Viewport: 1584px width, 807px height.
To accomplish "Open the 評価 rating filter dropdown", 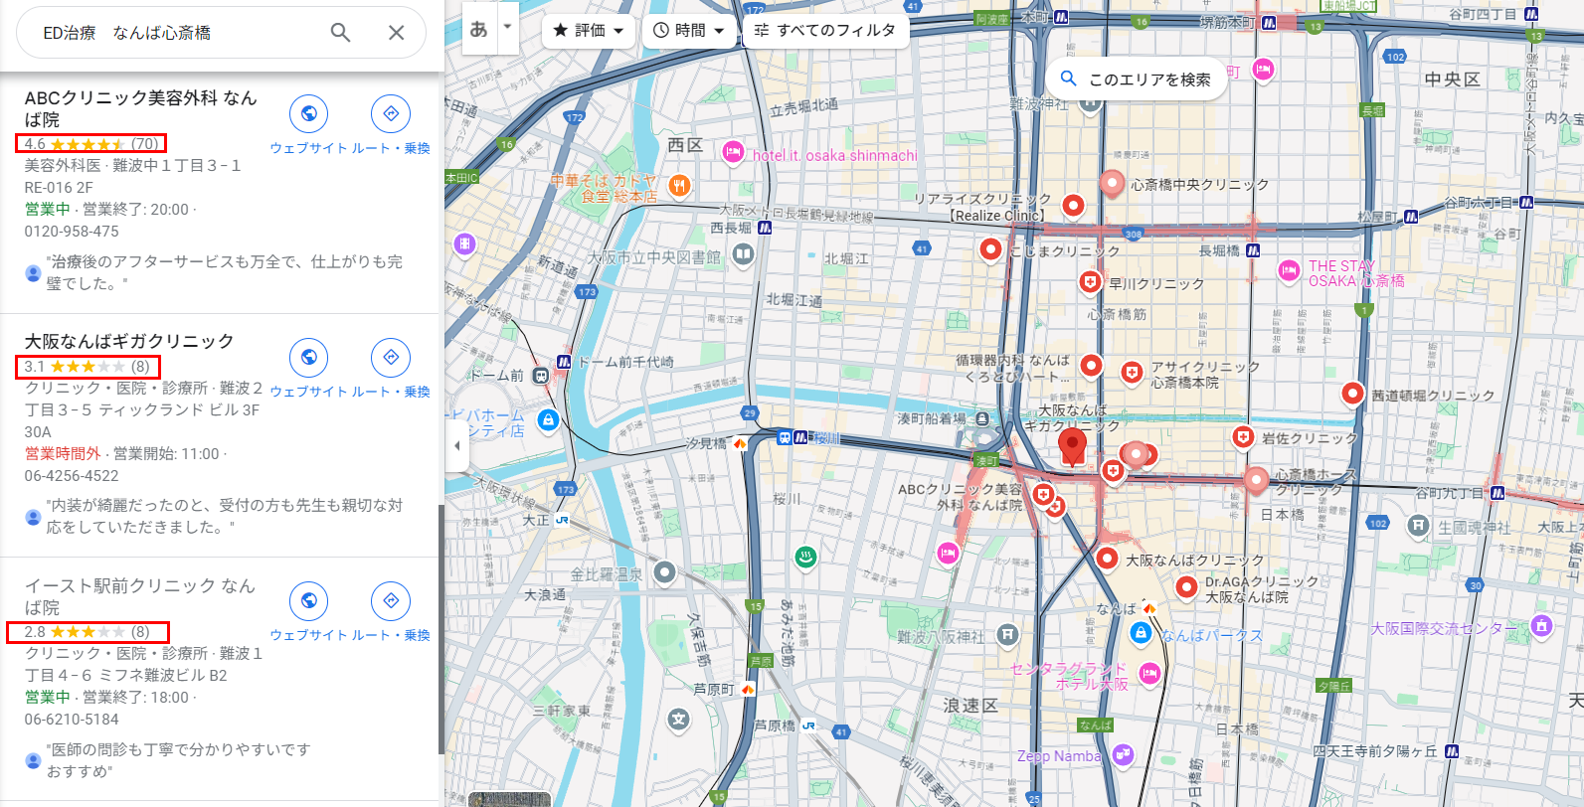I will click(x=589, y=30).
